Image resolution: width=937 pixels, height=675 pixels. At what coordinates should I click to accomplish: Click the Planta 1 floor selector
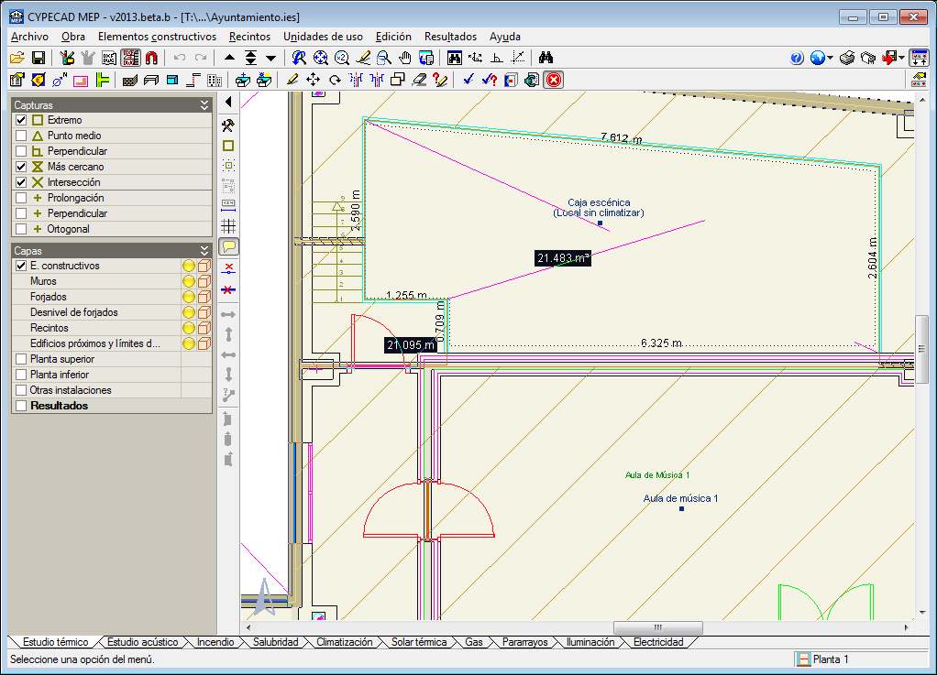point(830,659)
